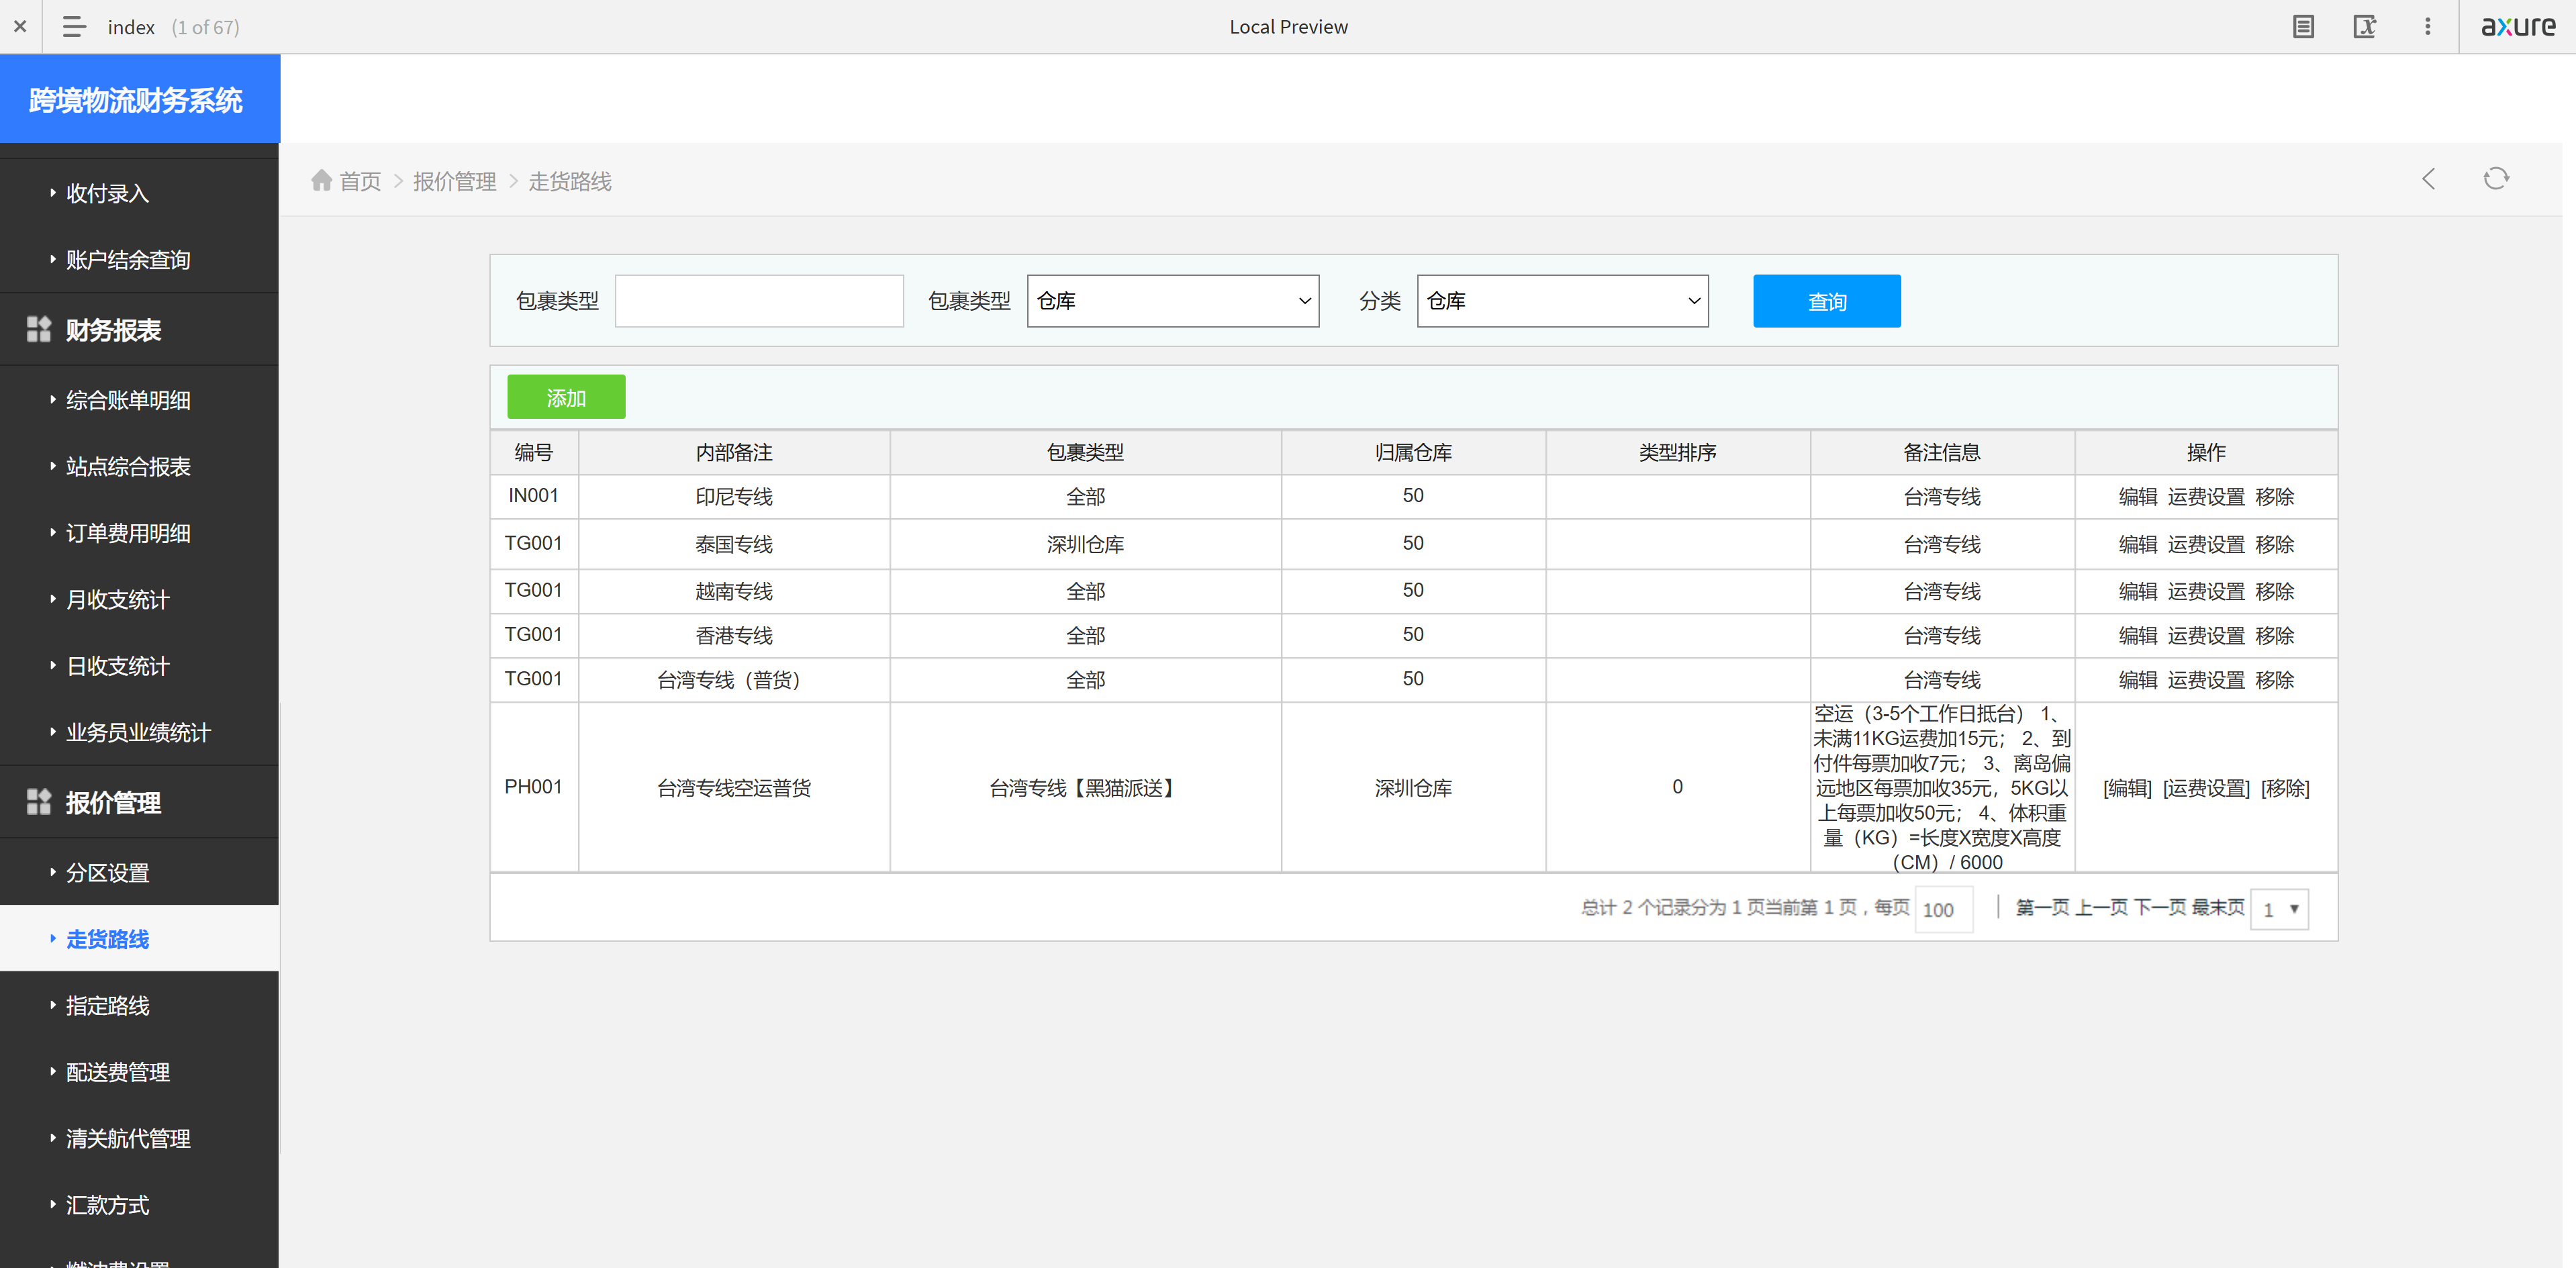This screenshot has width=2576, height=1268.
Task: Click 运费设置 link for 印尼专线 row
Action: tap(2206, 497)
